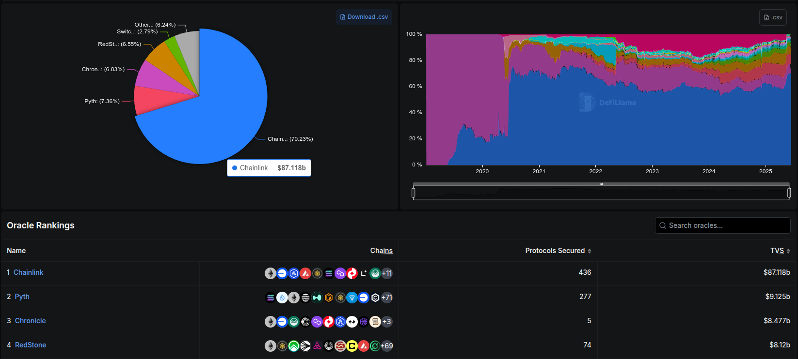
Task: Click the top grip of the range slider
Action: click(601, 184)
